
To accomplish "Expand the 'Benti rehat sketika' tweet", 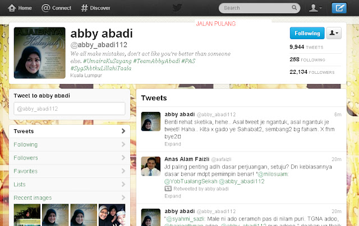I will (x=173, y=144).
